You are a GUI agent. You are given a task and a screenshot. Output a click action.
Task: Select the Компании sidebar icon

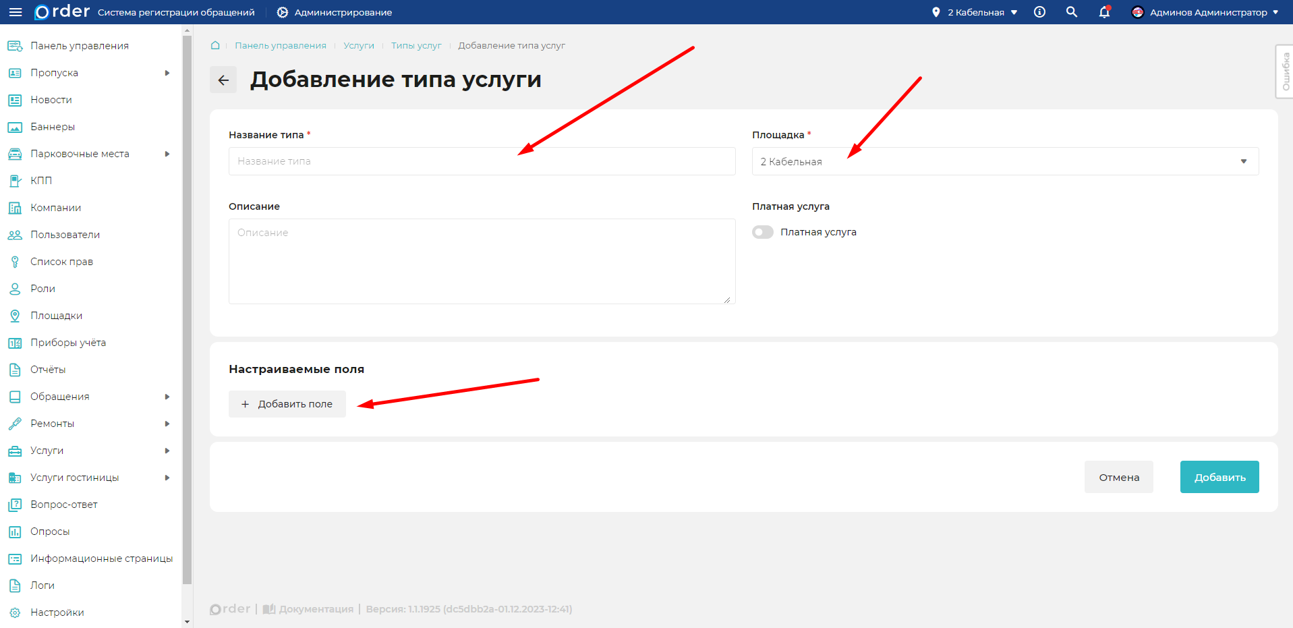click(14, 207)
